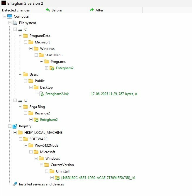192x196 pixels.
Task: Click the ProgramData folder icon
Action: tap(26, 36)
